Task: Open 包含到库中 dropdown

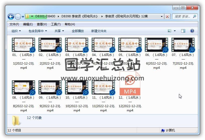Action: [x=38, y=31]
